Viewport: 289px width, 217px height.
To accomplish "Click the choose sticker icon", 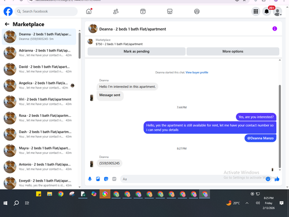I will (x=106, y=179).
